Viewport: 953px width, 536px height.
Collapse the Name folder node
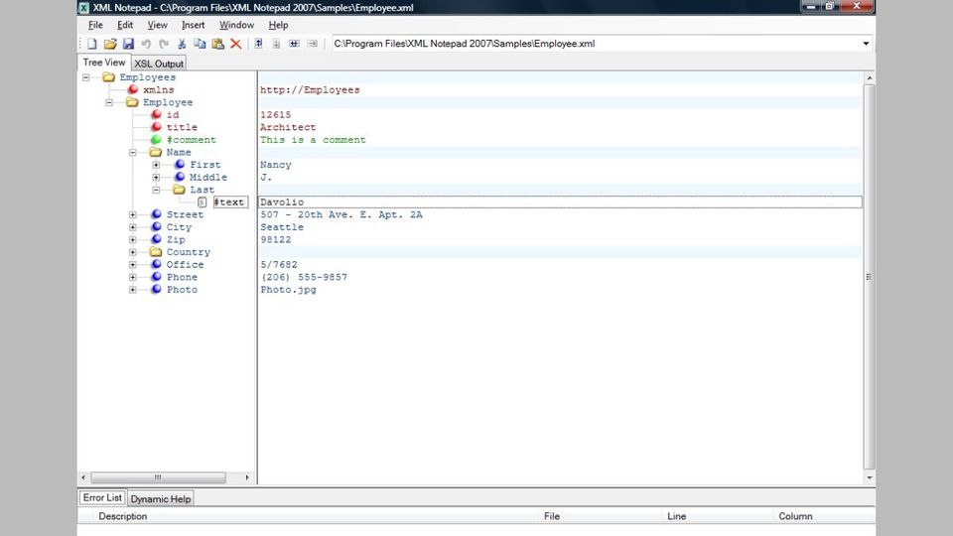[133, 153]
